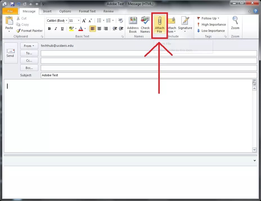Click the Bcc... button
This screenshot has width=261, height=201.
(29, 68)
